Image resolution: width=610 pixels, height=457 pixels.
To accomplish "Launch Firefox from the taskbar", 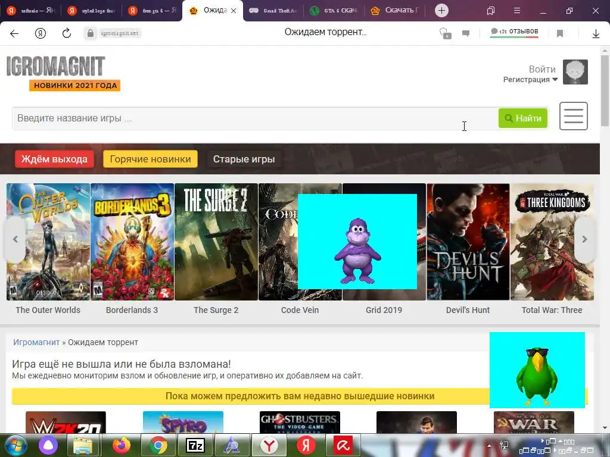I will 122,445.
